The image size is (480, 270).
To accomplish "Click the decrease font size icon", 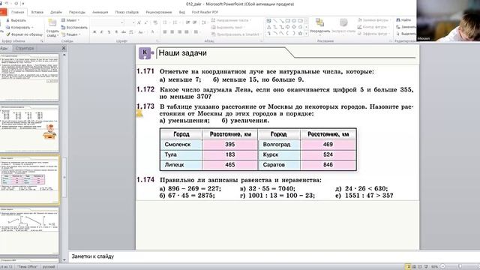I will point(146,22).
